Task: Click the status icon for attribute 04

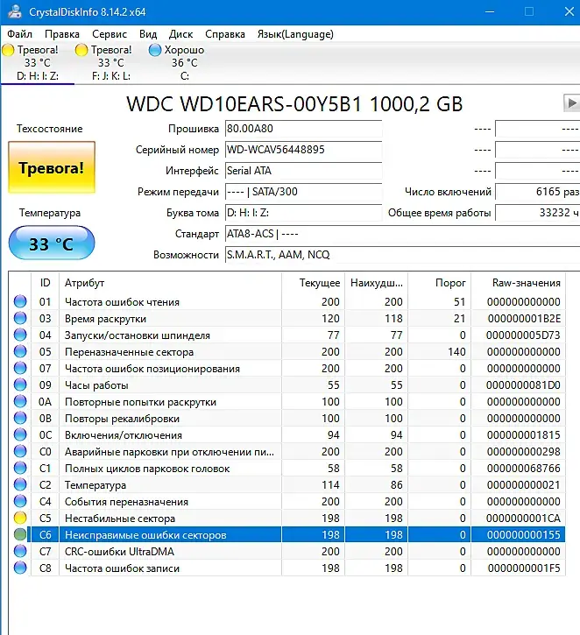Action: tap(20, 335)
